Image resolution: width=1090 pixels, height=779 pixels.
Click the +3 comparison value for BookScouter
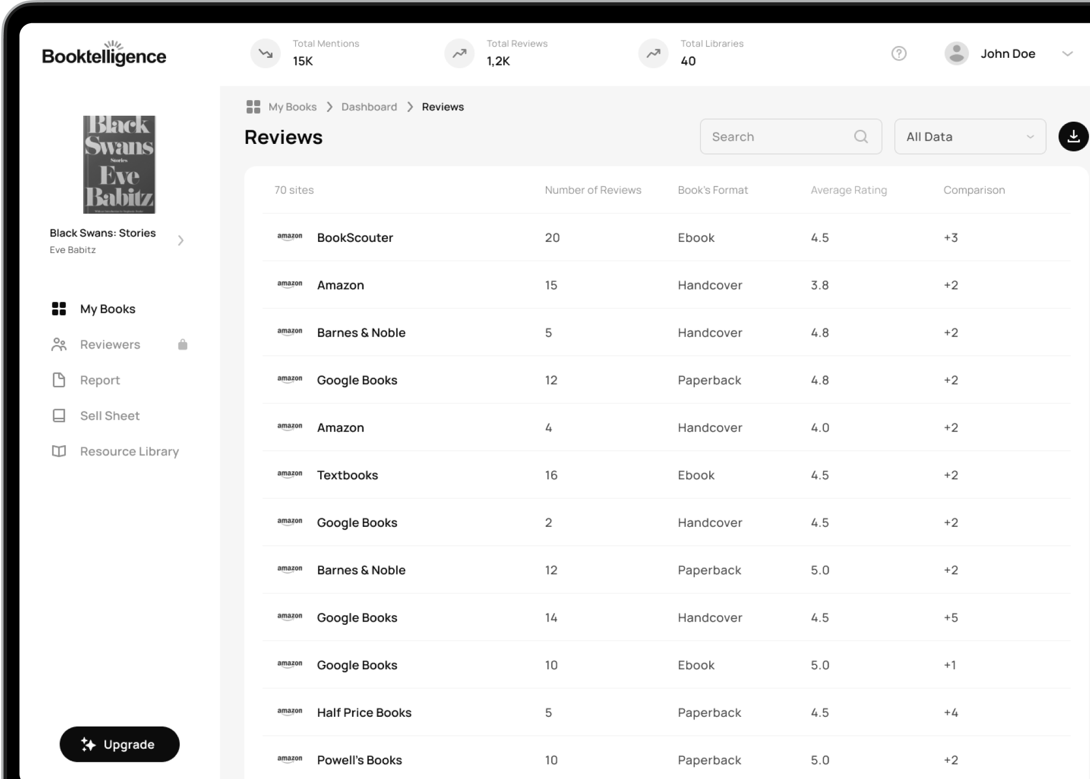click(x=950, y=237)
